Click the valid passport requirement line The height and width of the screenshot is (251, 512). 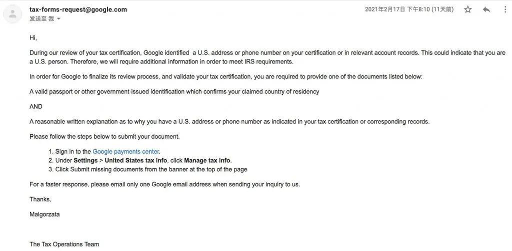[174, 92]
